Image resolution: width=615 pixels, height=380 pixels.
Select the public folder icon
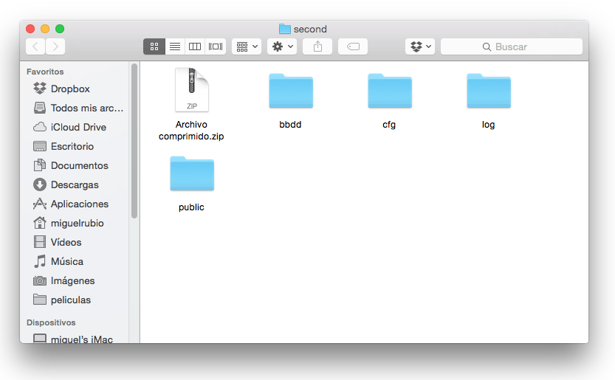coord(192,173)
